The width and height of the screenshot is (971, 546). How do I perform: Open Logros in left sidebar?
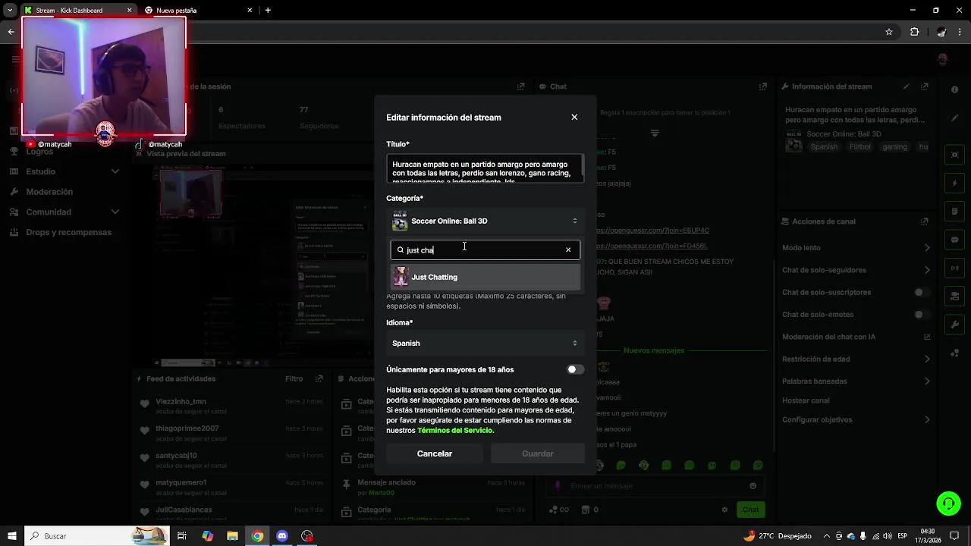coord(39,152)
